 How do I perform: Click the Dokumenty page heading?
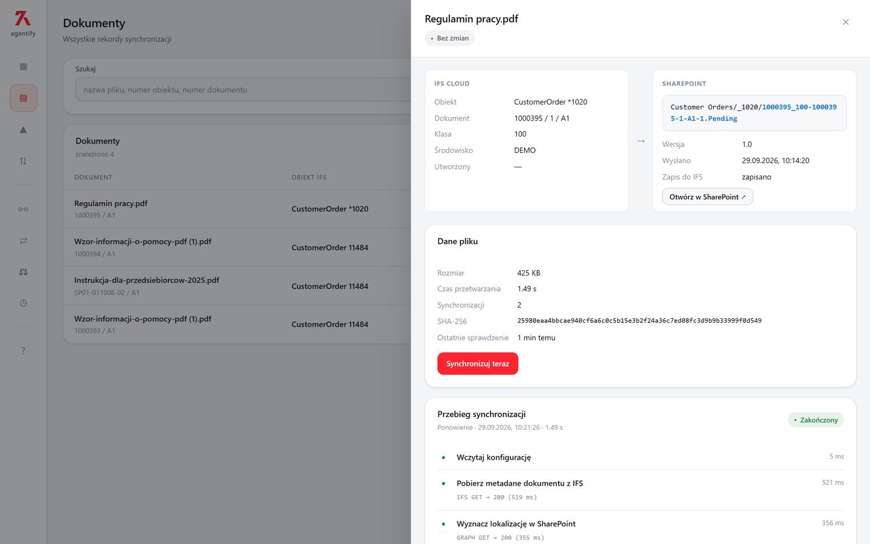coord(94,23)
